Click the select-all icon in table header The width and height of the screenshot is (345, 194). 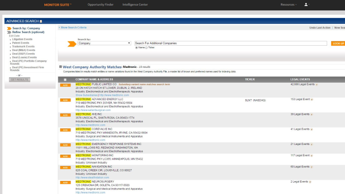(x=65, y=80)
